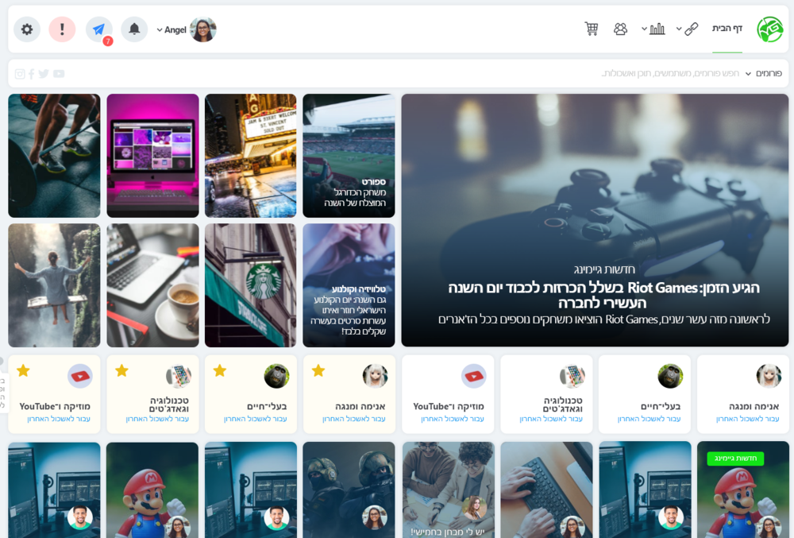Open the settings gear icon
Screen dimensions: 794x538
tap(27, 29)
